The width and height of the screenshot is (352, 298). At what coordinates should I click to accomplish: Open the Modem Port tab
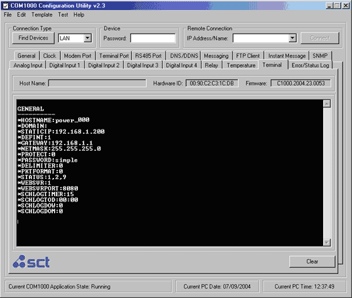click(x=78, y=56)
